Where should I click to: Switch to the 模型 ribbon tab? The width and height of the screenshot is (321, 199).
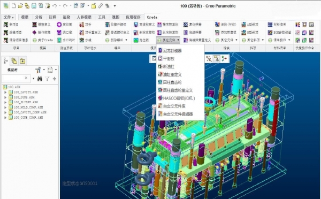click(25, 17)
